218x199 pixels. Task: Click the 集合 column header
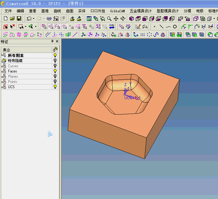tap(26, 50)
